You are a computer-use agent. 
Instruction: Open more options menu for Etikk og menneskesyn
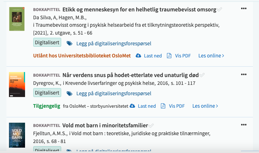244,8
